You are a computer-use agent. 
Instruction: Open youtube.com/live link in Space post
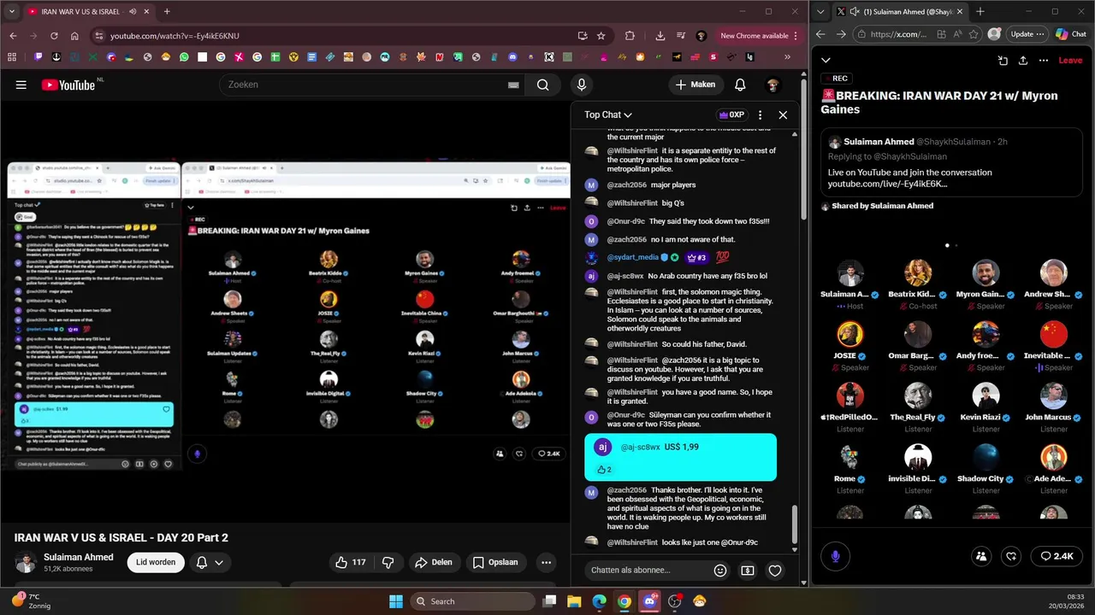coord(887,184)
